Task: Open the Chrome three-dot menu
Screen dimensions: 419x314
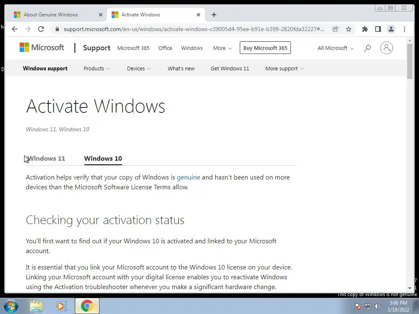Action: (404, 29)
